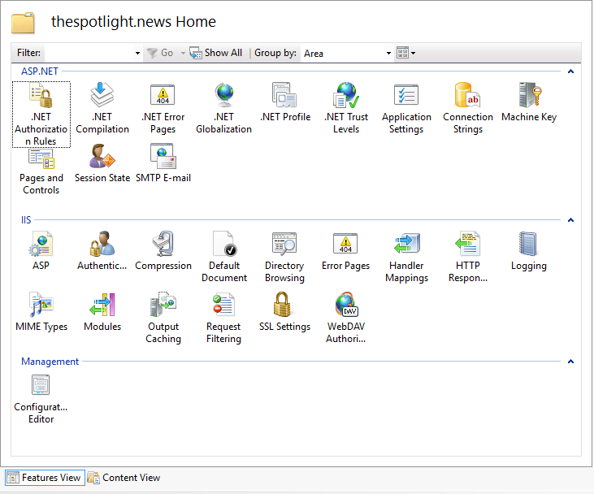Open Machine Key feature
The image size is (594, 494).
pos(529,102)
